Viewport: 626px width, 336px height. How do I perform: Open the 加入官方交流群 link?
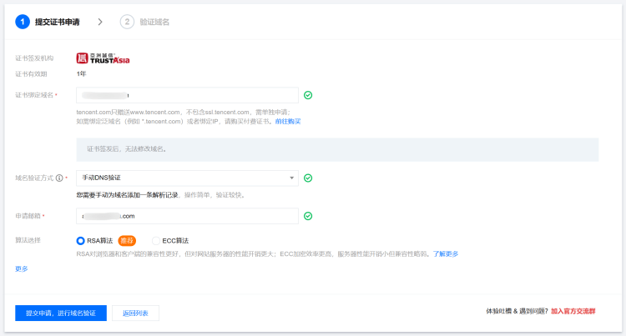tap(573, 311)
